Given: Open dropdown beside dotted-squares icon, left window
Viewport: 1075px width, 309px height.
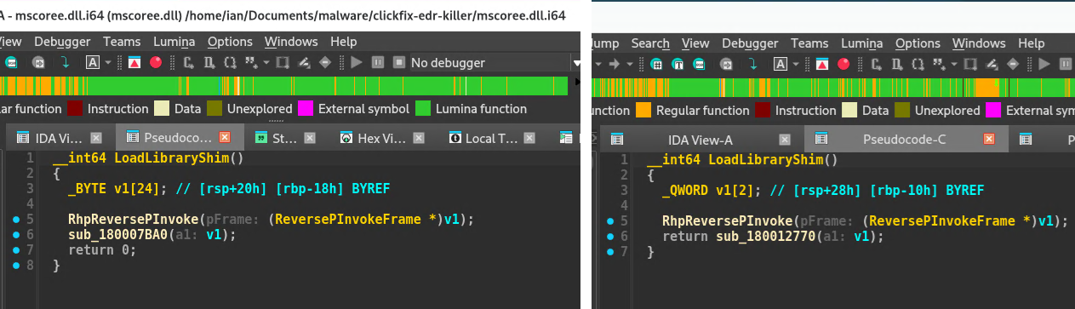Looking at the screenshot, I should tap(266, 62).
